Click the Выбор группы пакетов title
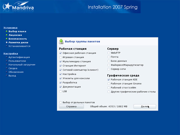This screenshot has width=180, height=135. pos(82,41)
